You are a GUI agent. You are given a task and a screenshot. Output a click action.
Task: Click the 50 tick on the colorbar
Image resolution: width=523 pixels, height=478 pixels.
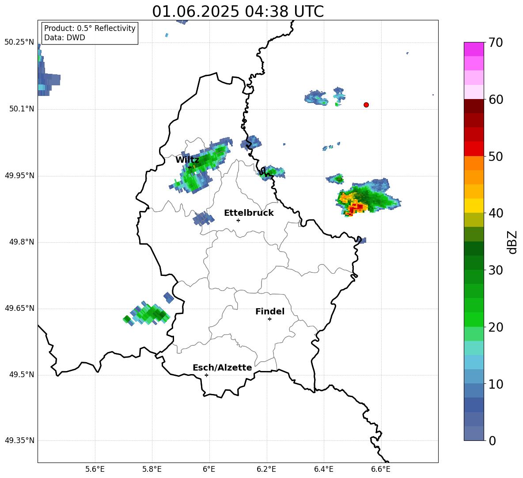click(495, 156)
